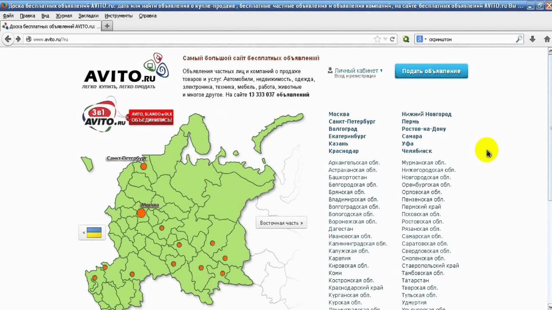This screenshot has height=310, width=552.
Task: Click the browser Back arrow button
Action: [8, 39]
